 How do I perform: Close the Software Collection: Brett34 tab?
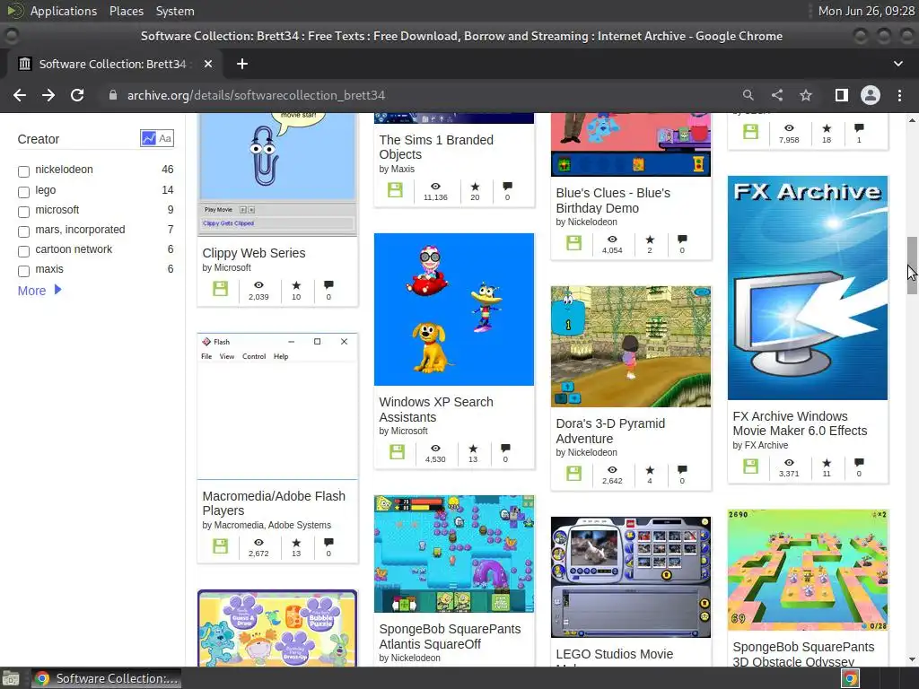208,64
